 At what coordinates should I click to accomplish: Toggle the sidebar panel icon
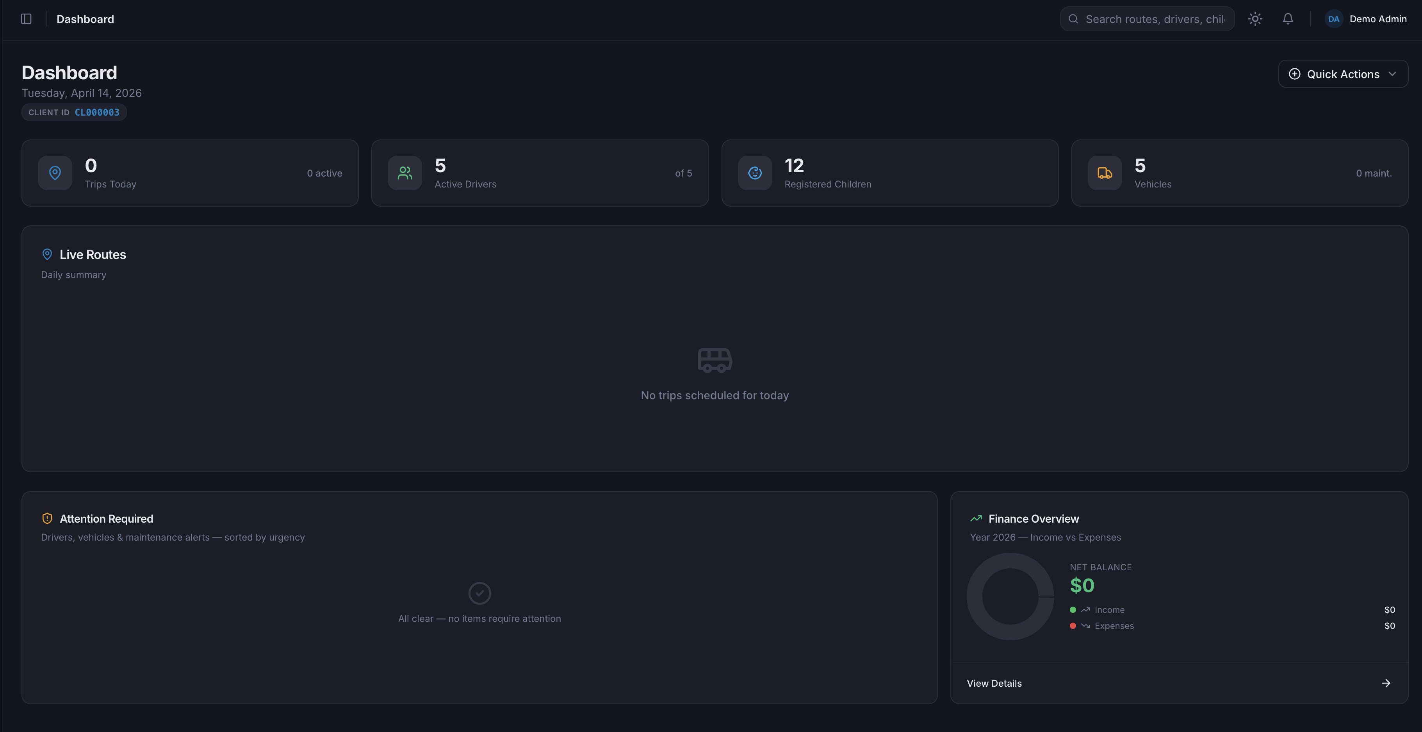pyautogui.click(x=26, y=18)
